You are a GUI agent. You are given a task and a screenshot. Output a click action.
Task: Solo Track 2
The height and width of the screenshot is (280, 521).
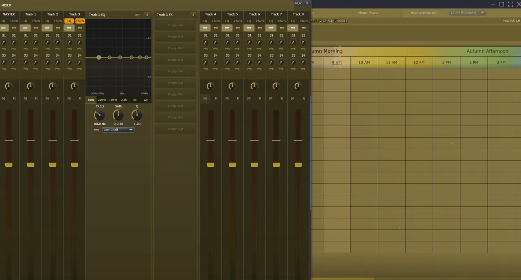point(58,99)
